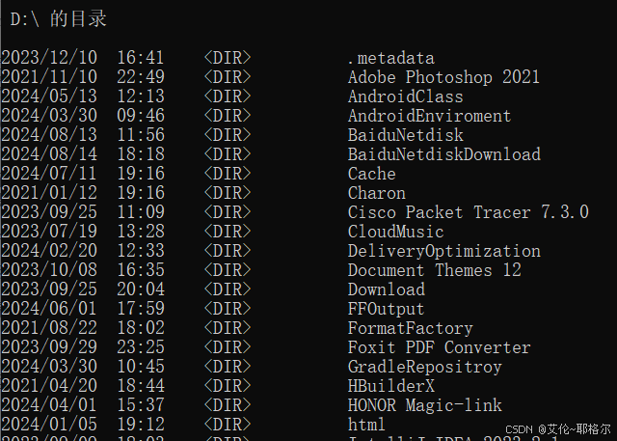Click the 'html' folder name
The height and width of the screenshot is (441, 617).
(366, 425)
